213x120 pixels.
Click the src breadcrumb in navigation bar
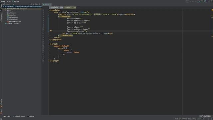click(x=9, y=1)
